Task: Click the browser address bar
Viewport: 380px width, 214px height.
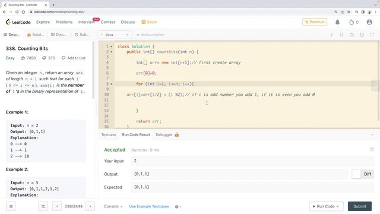Action: 179,12
